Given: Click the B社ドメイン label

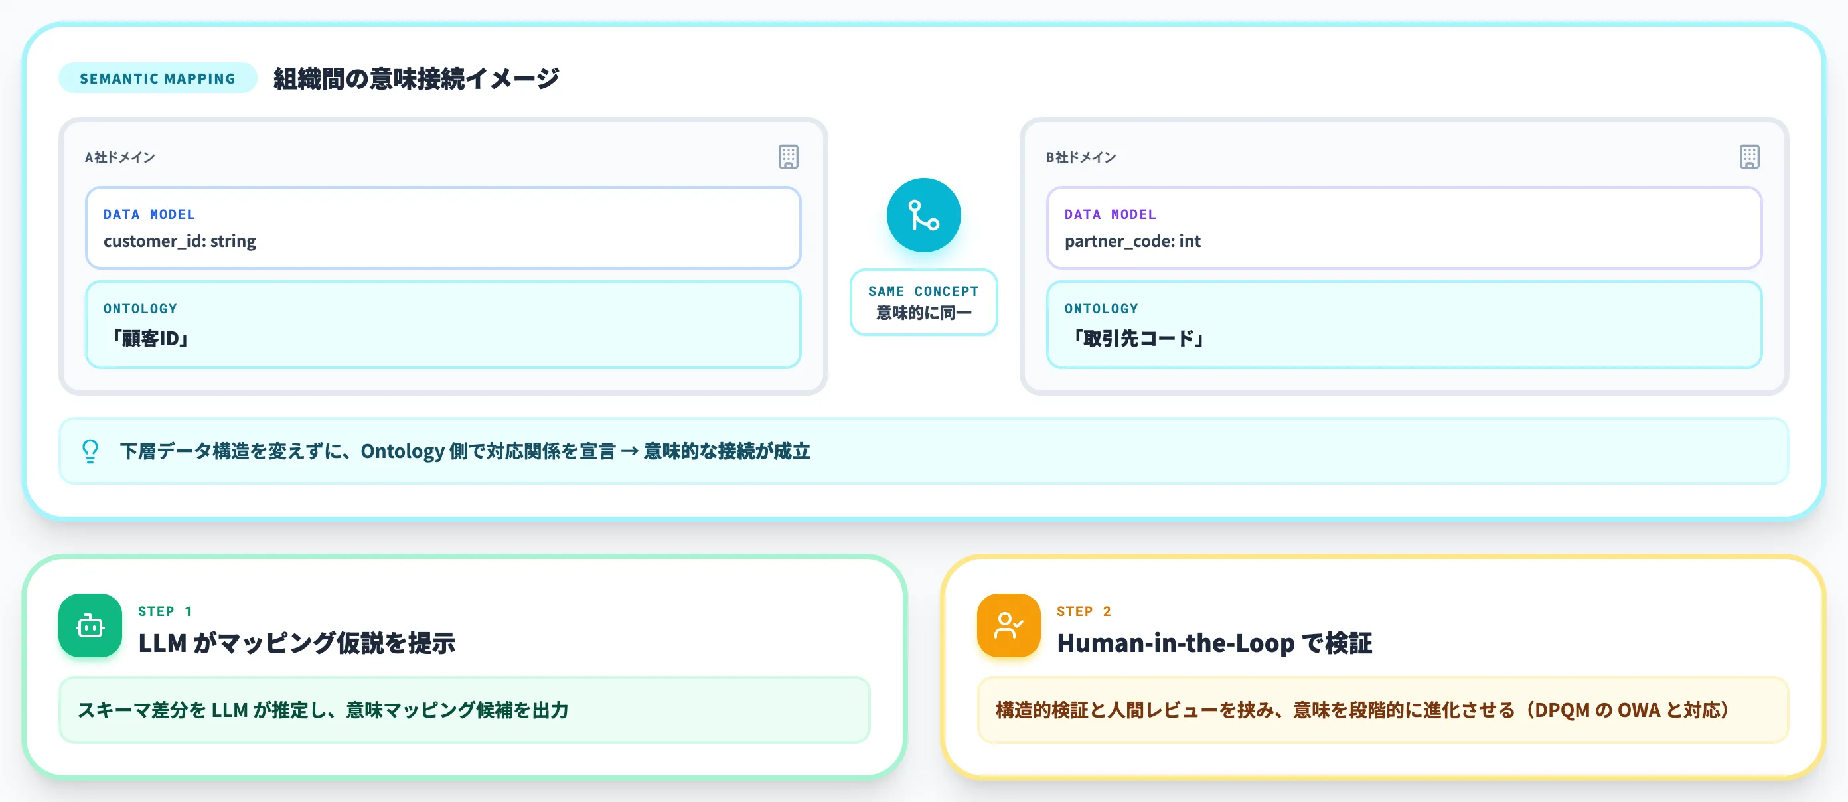Looking at the screenshot, I should click(x=1081, y=157).
